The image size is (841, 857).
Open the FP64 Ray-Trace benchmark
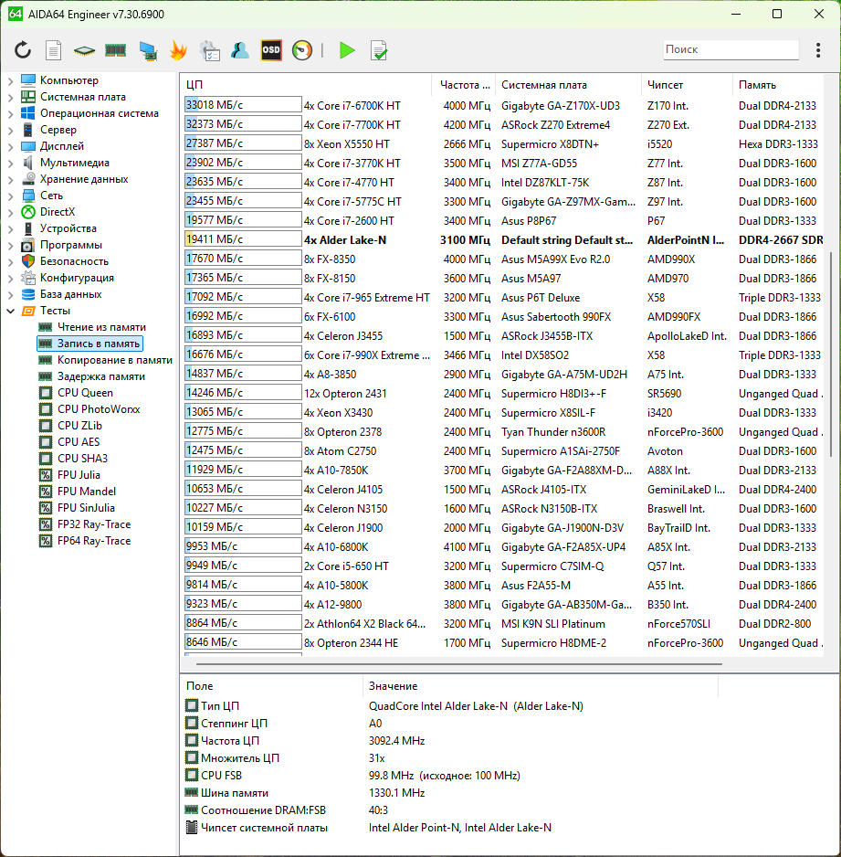(93, 541)
